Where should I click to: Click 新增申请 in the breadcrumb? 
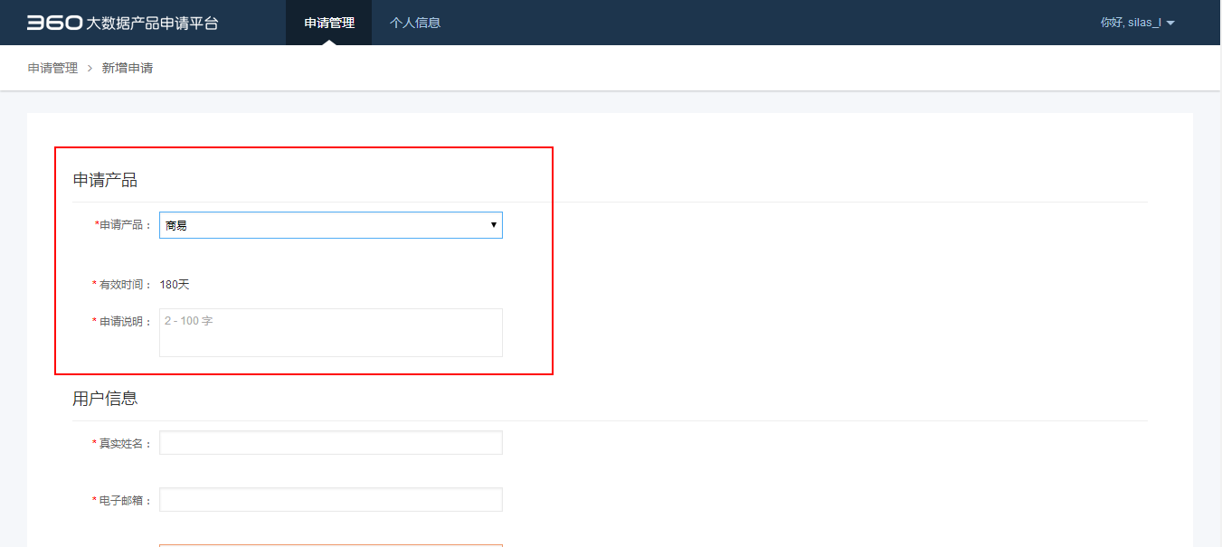128,68
